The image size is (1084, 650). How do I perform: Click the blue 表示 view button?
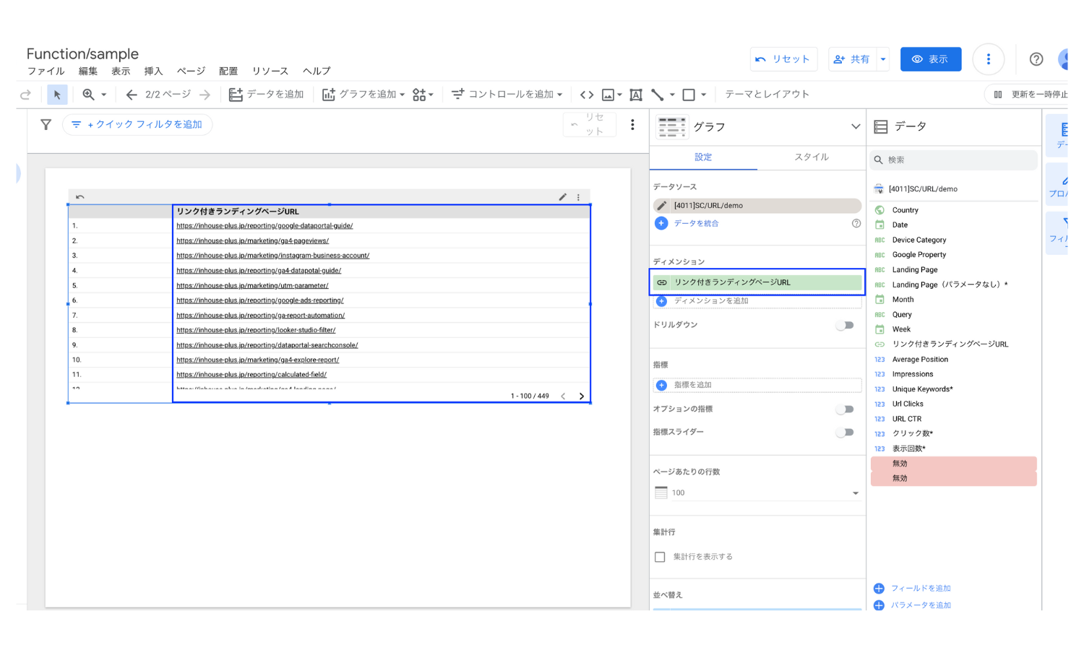click(931, 59)
